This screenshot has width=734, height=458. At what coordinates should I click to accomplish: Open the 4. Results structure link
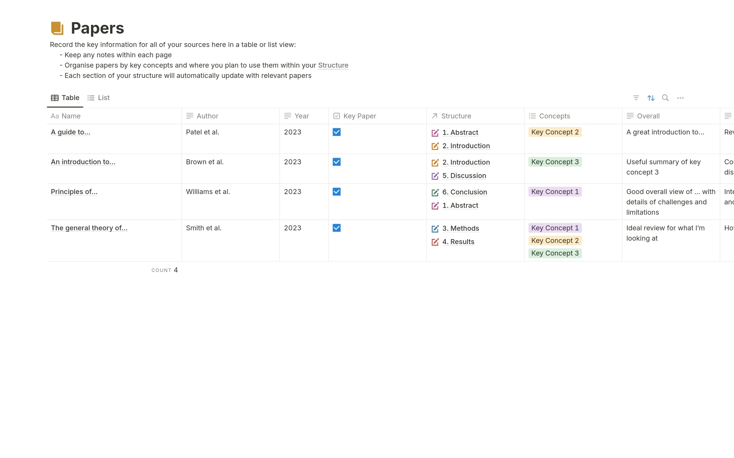pos(458,242)
